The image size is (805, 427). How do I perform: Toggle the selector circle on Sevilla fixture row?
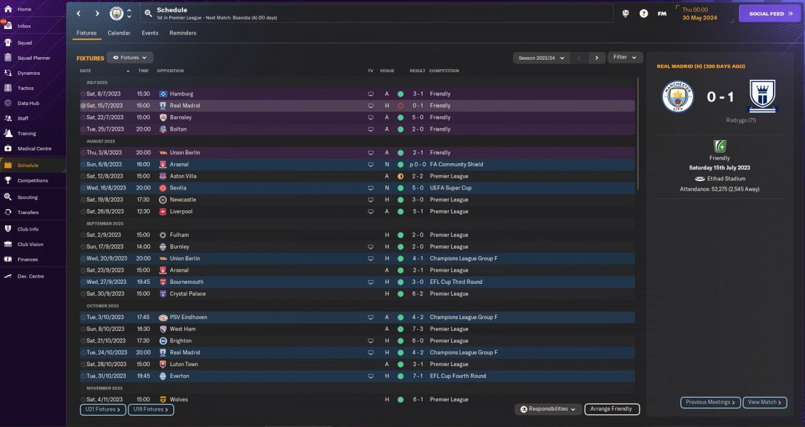point(83,188)
